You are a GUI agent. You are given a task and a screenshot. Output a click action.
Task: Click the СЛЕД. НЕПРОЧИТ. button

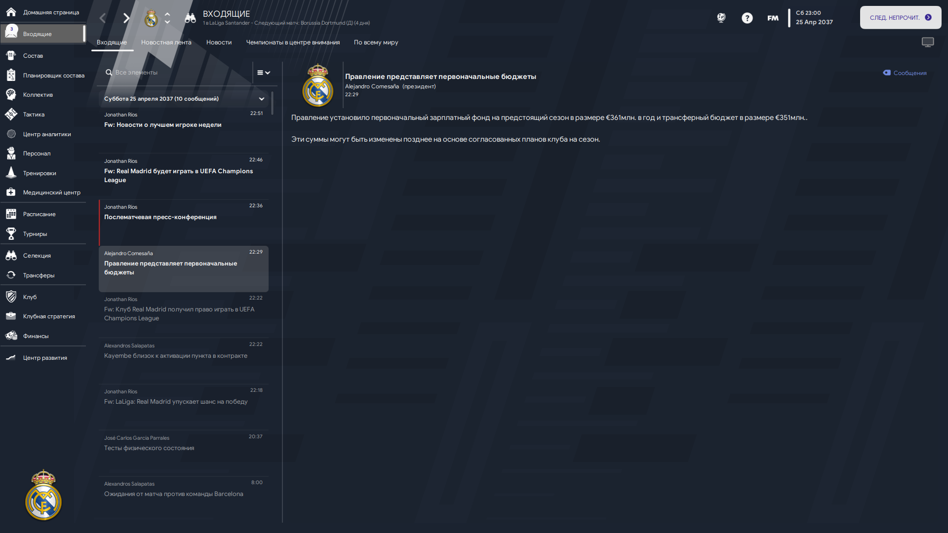point(901,18)
